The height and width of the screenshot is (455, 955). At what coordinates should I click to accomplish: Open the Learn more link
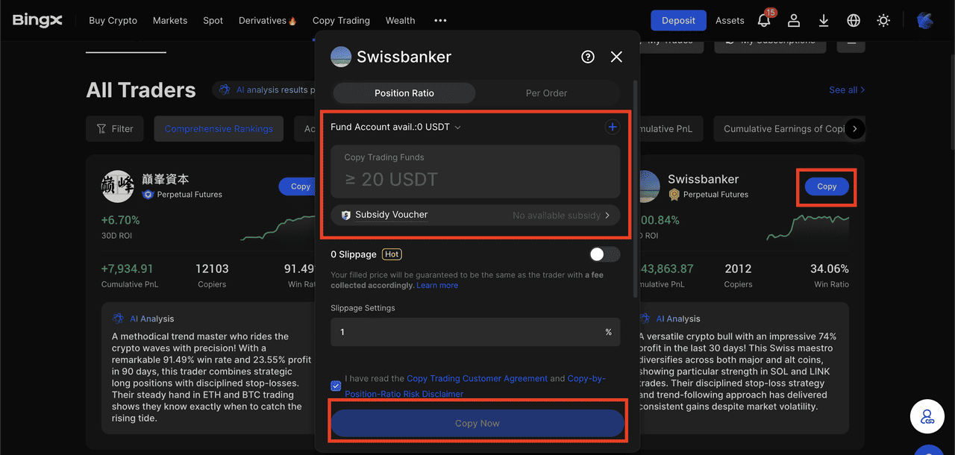(x=437, y=285)
